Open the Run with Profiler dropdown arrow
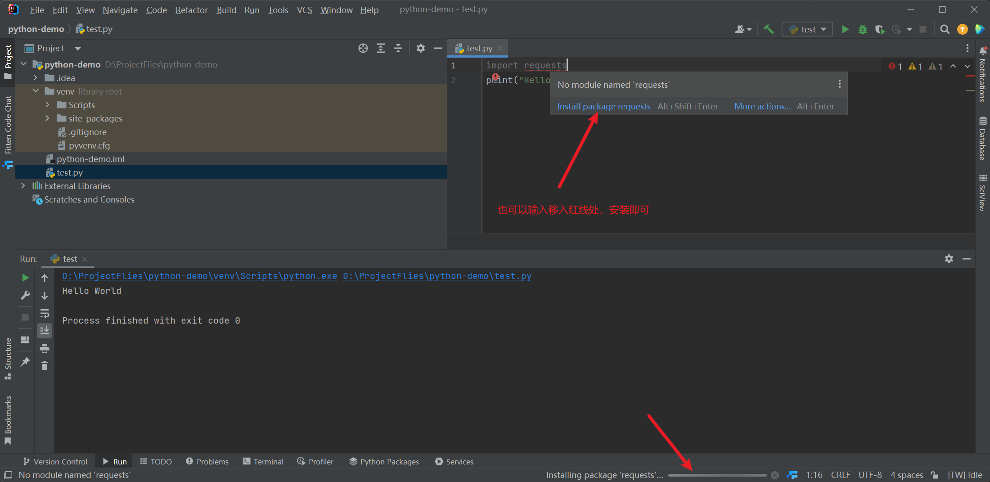The image size is (990, 482). pos(909,30)
